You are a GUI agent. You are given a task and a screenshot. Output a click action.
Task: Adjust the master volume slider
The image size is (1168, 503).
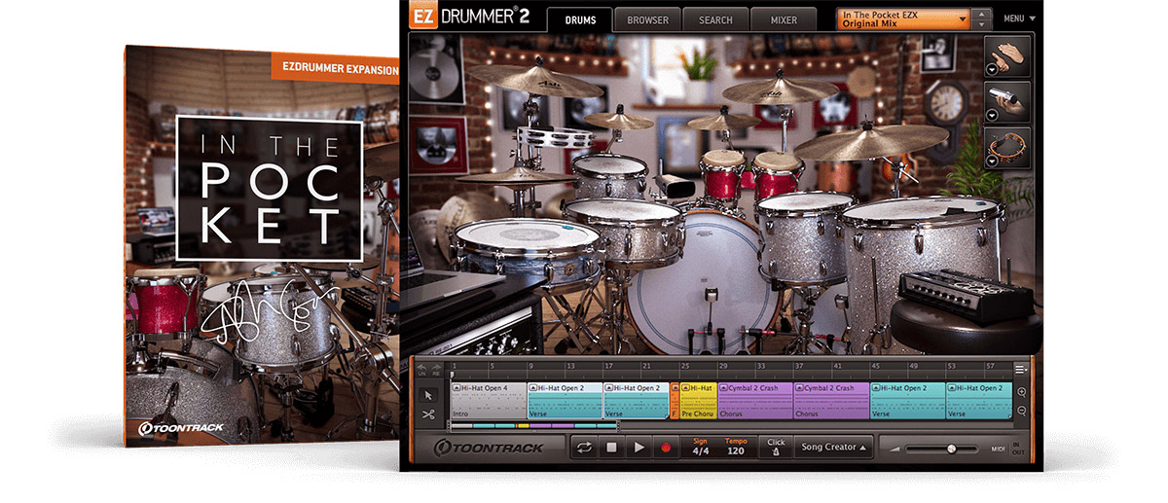[951, 449]
